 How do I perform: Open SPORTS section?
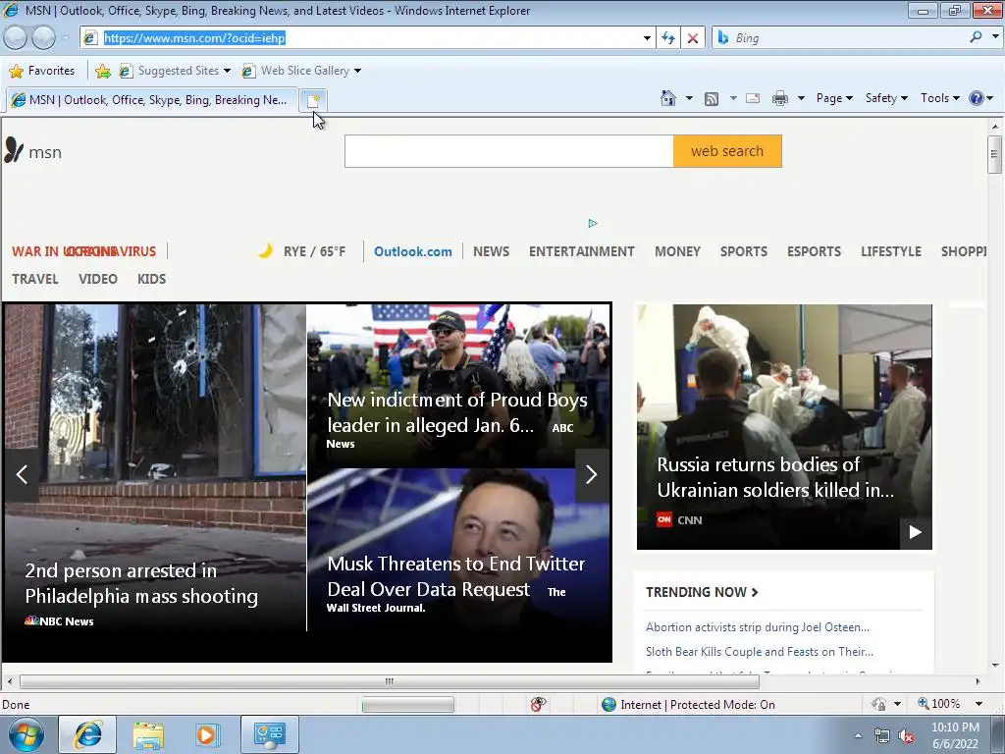pos(744,251)
